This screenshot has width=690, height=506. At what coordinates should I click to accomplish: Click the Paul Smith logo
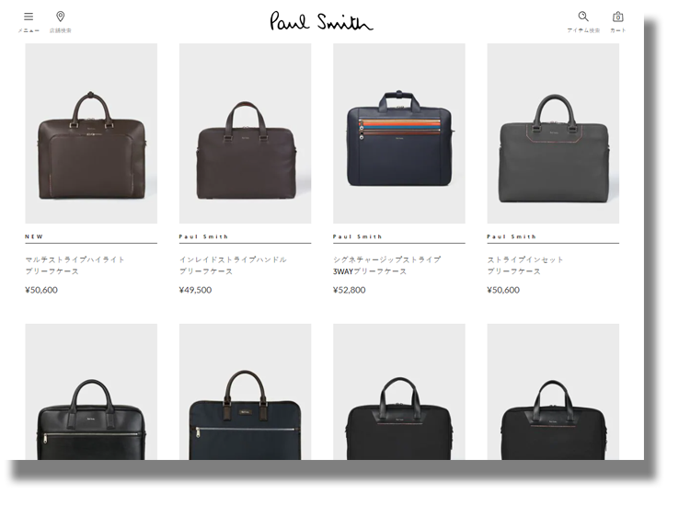pos(321,21)
